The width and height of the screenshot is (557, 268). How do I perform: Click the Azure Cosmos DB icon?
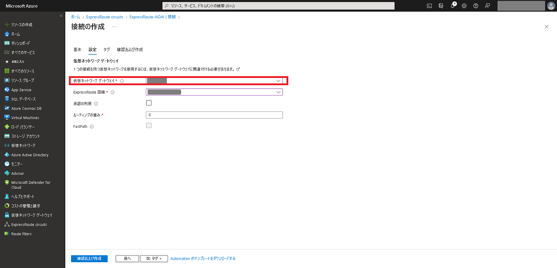coord(7,108)
